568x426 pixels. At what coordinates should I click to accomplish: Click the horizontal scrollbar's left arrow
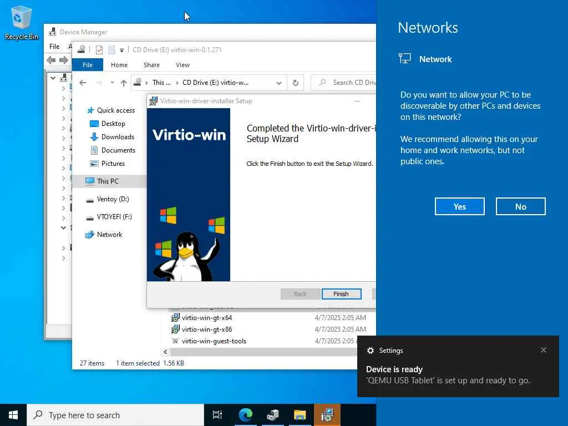point(165,352)
